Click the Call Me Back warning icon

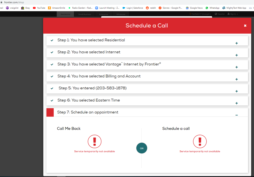pyautogui.click(x=94, y=142)
